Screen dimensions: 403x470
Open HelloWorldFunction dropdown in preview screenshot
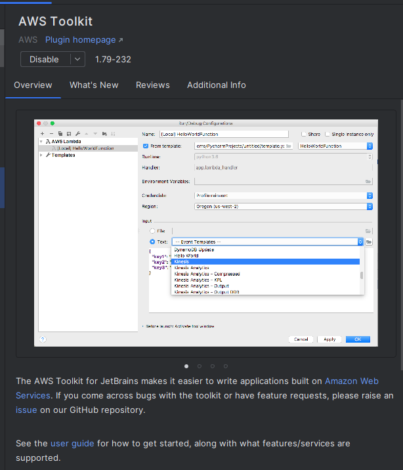coord(335,146)
